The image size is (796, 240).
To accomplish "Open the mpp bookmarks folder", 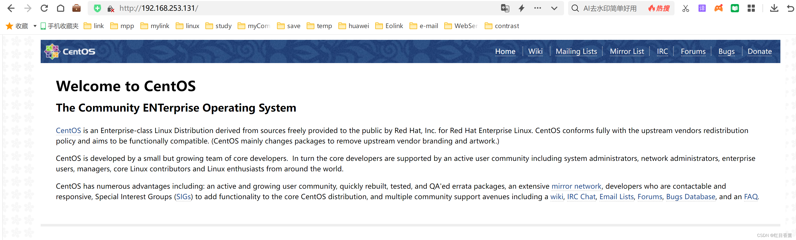I will (122, 26).
